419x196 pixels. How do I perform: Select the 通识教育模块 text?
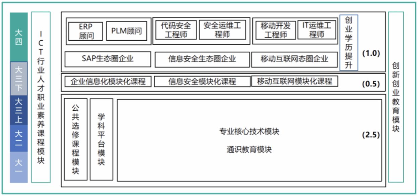249,150
